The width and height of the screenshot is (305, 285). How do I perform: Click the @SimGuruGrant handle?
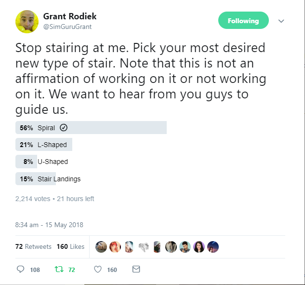(x=67, y=27)
